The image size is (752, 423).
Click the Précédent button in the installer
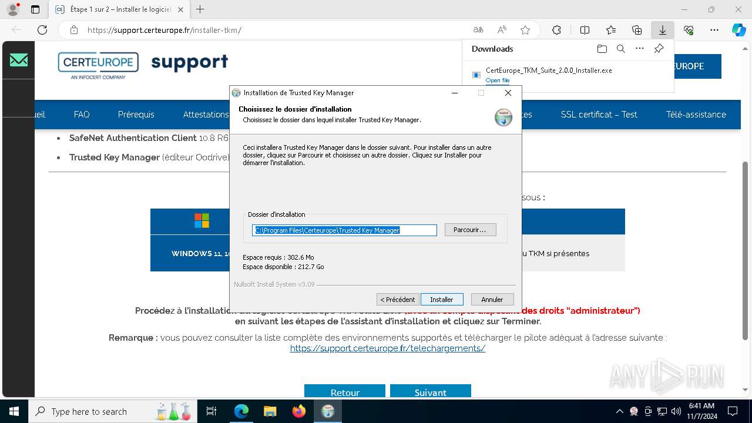398,300
